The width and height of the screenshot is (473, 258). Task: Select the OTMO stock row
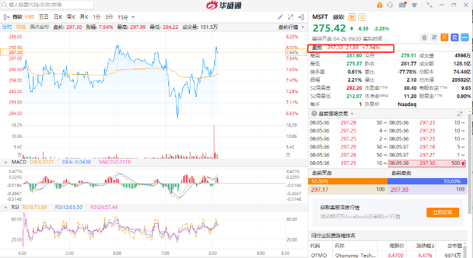coord(388,255)
